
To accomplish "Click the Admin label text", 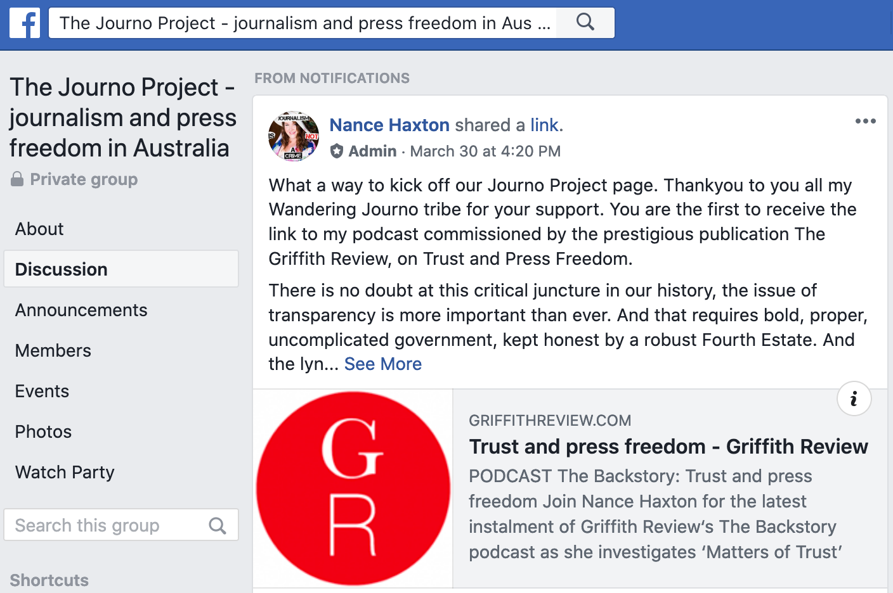I will (372, 151).
